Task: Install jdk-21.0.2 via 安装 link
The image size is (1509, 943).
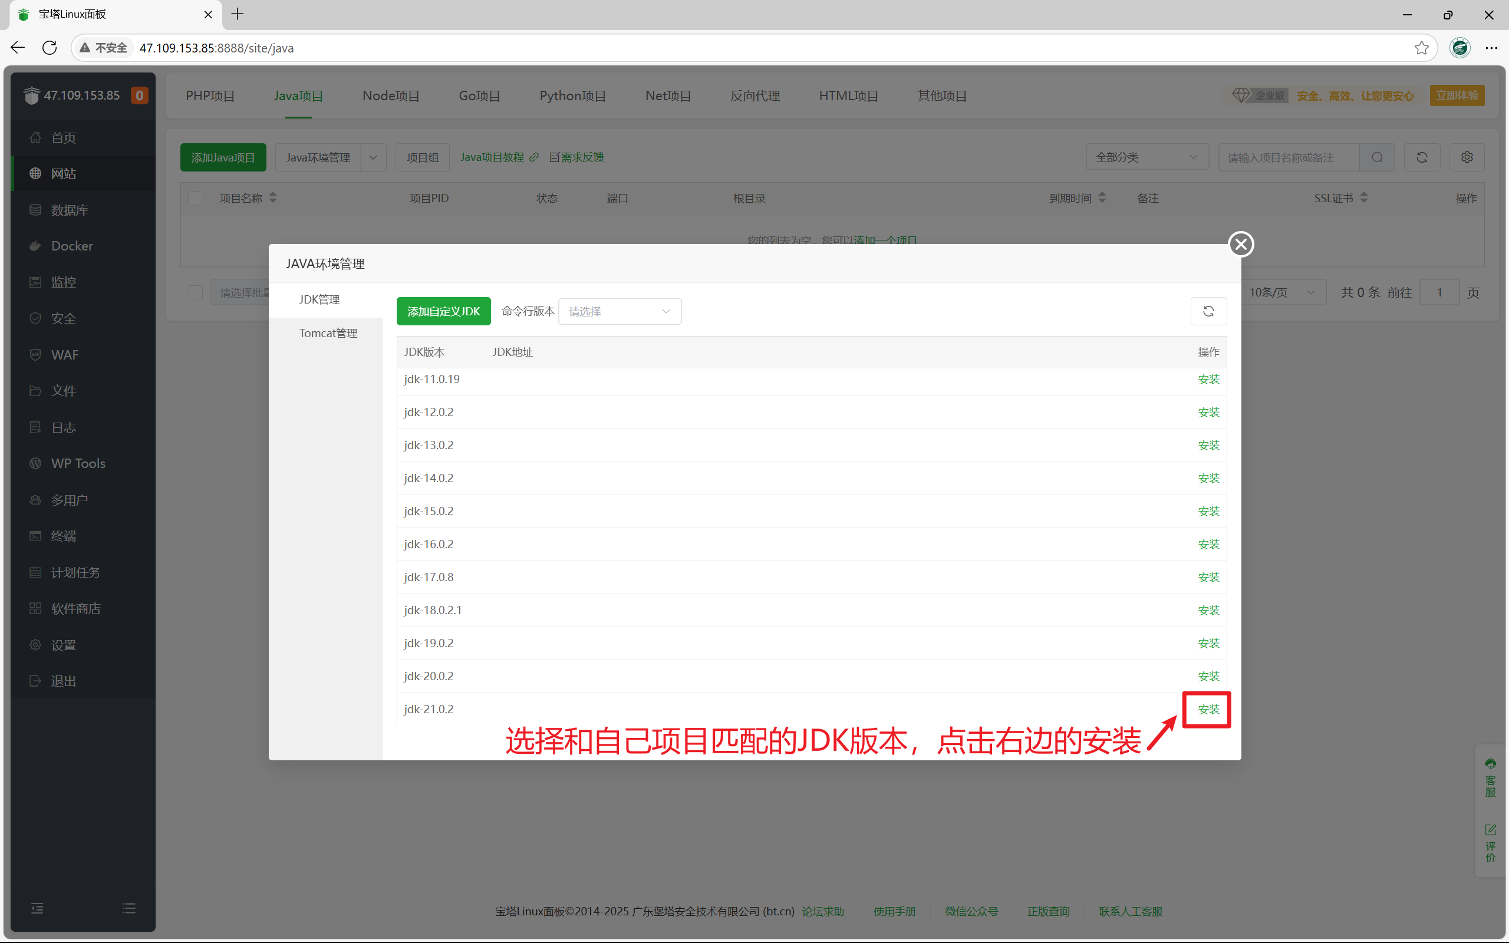Action: [x=1208, y=709]
